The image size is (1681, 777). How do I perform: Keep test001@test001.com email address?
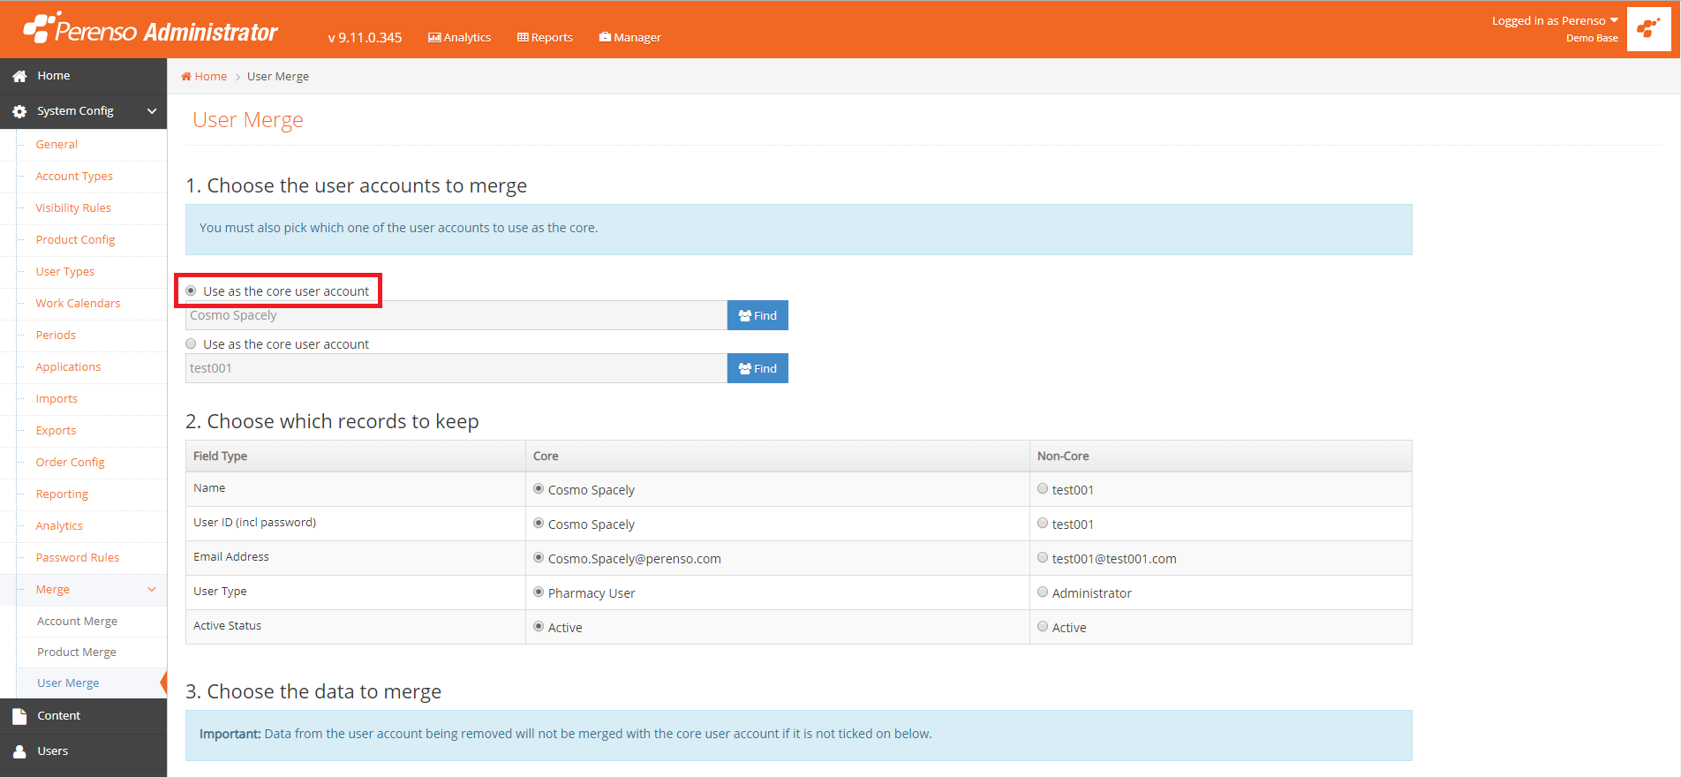click(x=1043, y=557)
